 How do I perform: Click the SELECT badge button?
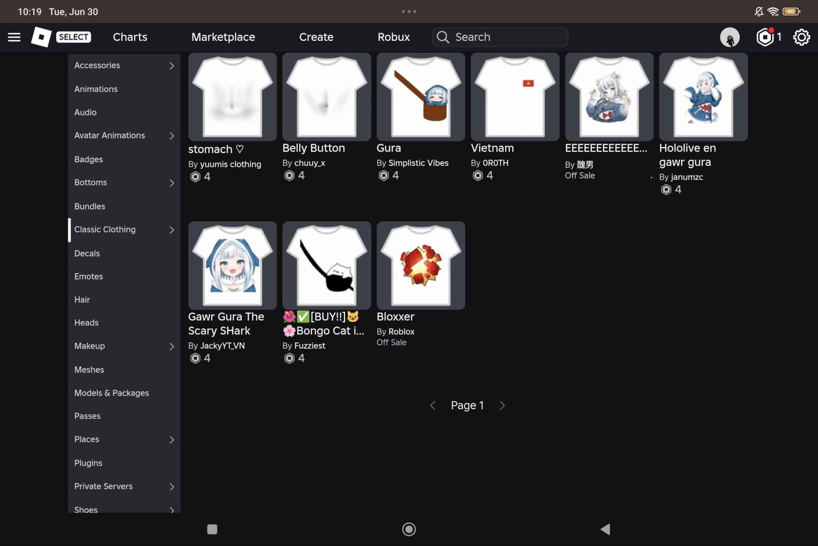click(73, 37)
